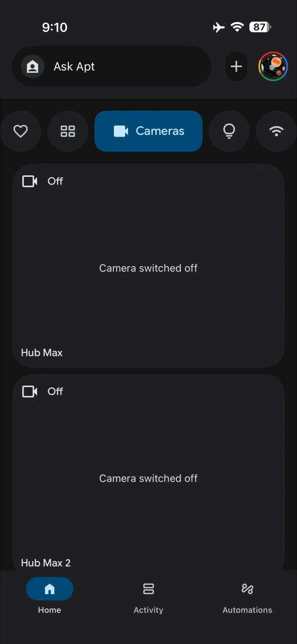The width and height of the screenshot is (297, 644).
Task: Tap the Favorites heart icon
Action: (21, 131)
